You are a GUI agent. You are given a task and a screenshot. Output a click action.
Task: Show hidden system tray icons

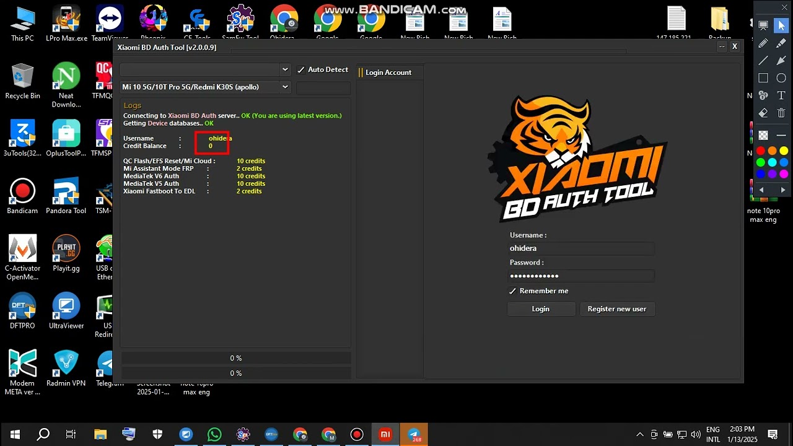(639, 434)
